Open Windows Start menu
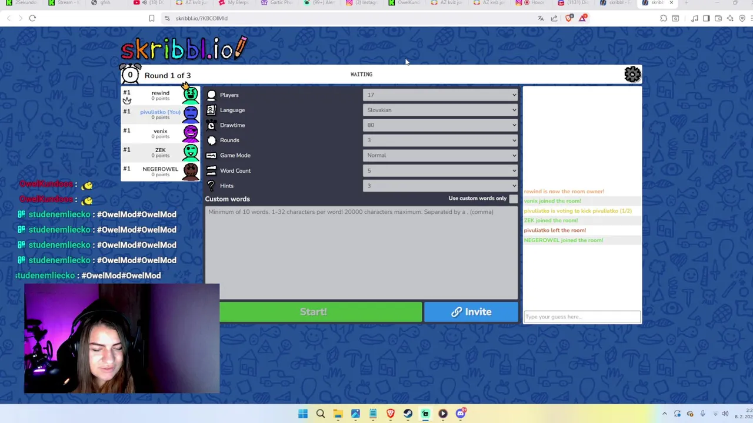Image resolution: width=753 pixels, height=423 pixels. [x=303, y=414]
